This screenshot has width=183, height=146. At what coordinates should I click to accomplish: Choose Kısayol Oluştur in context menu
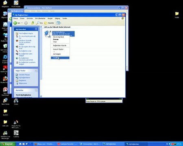[x=60, y=49]
